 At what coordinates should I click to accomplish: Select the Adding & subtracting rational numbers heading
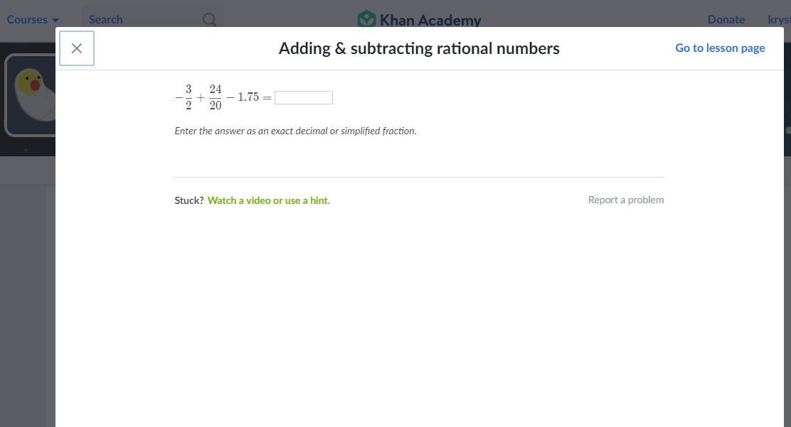coord(419,48)
